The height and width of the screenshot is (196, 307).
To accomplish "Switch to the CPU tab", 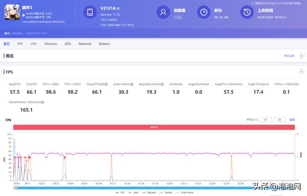I will click(34, 44).
